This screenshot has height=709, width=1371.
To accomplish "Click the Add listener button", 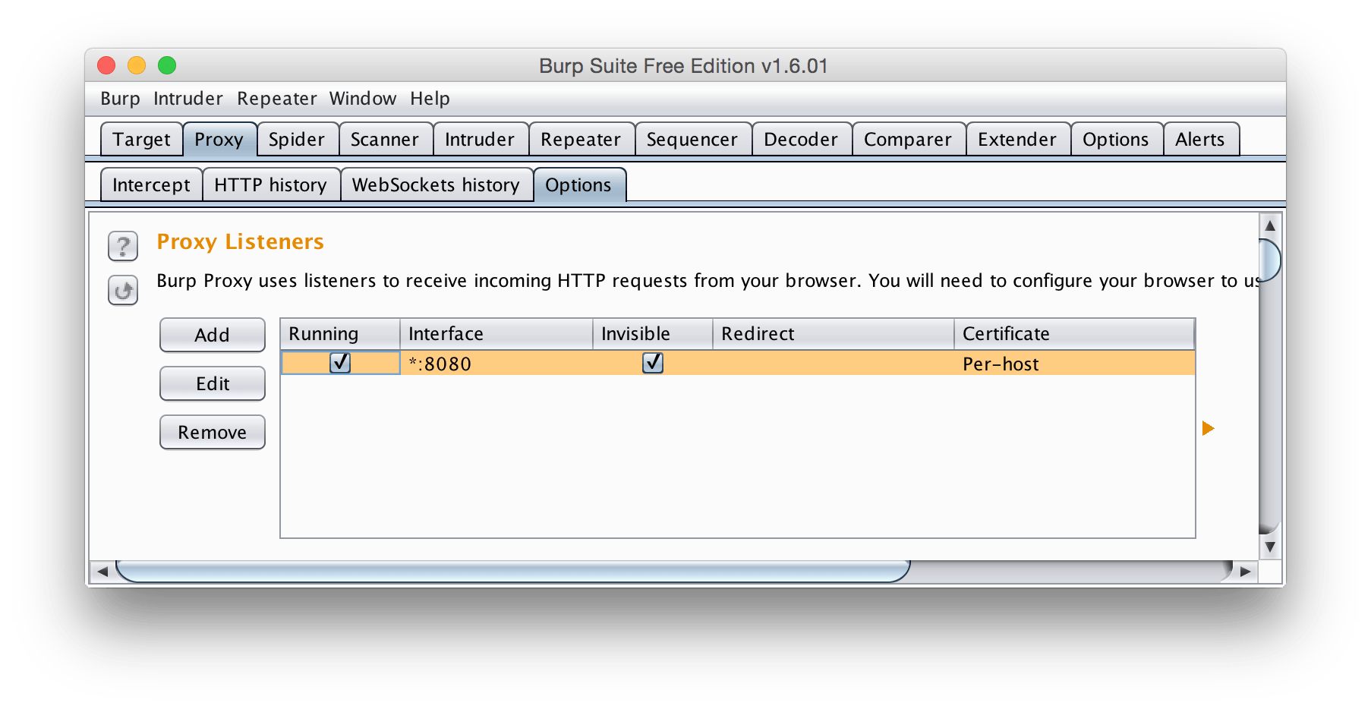I will click(213, 336).
